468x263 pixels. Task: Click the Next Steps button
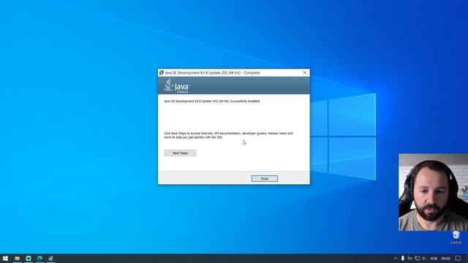[180, 153]
